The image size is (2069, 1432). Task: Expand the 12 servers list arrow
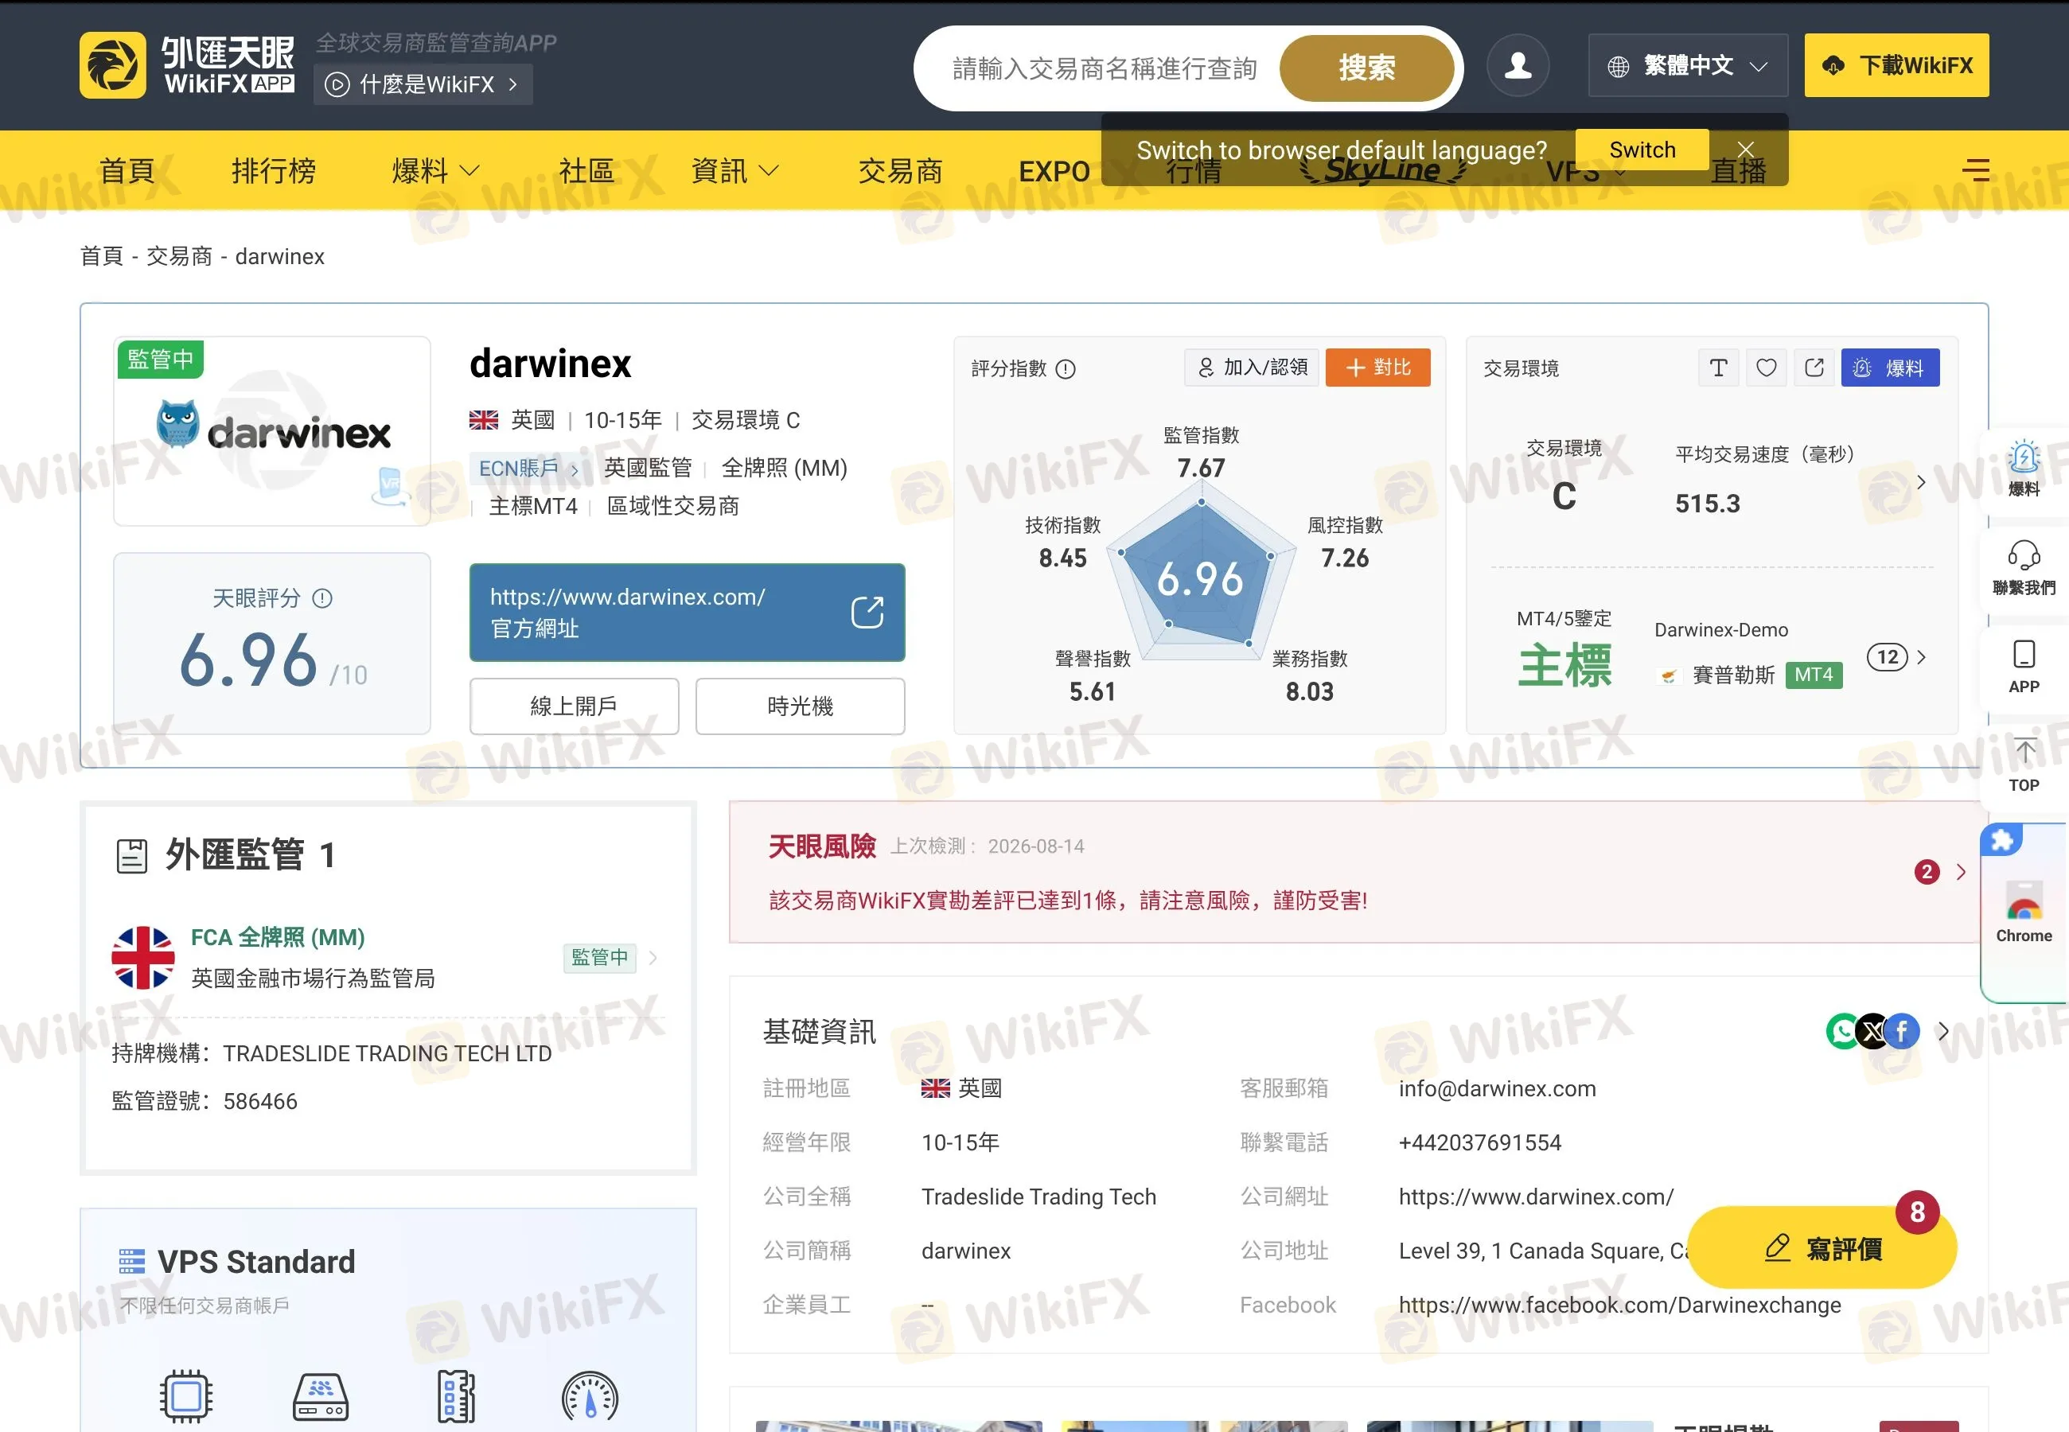click(1921, 657)
